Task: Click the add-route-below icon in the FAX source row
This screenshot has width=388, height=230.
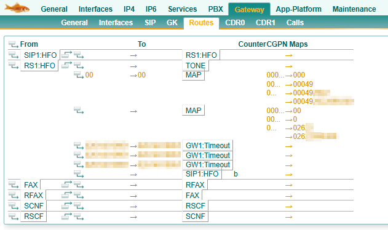Action: [66, 184]
